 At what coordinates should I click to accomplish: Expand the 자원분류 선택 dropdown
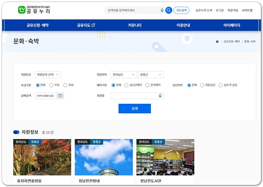click(x=48, y=75)
